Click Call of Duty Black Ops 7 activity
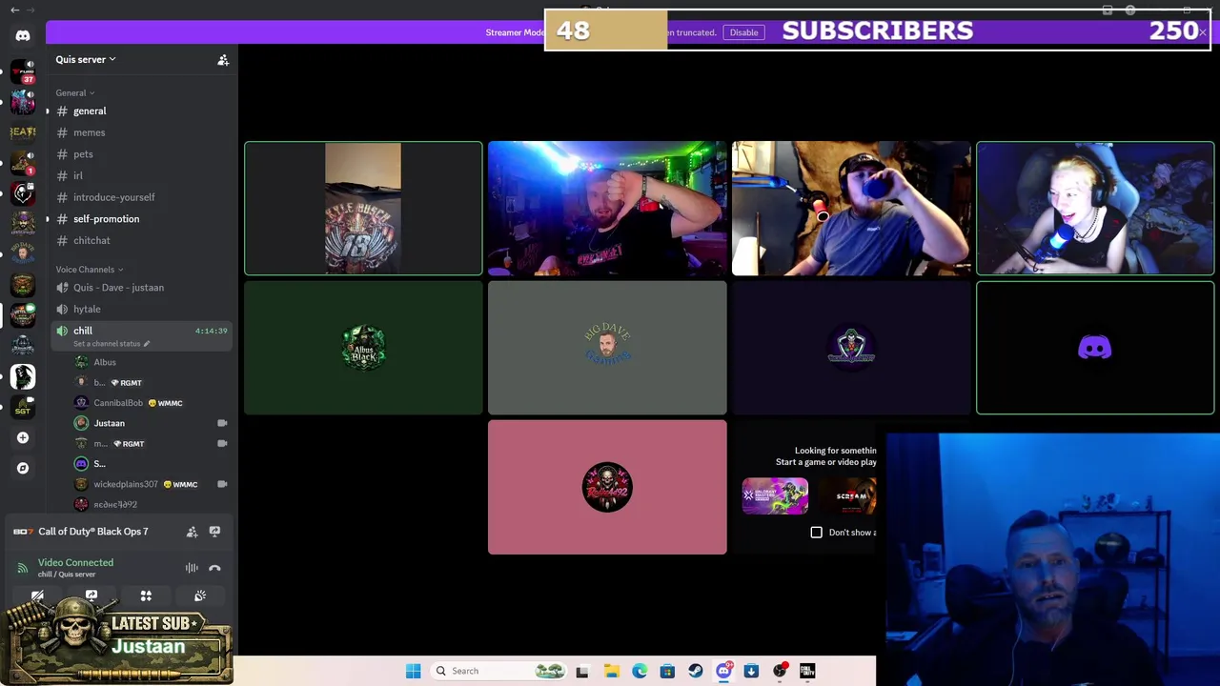The height and width of the screenshot is (686, 1220). (x=93, y=532)
